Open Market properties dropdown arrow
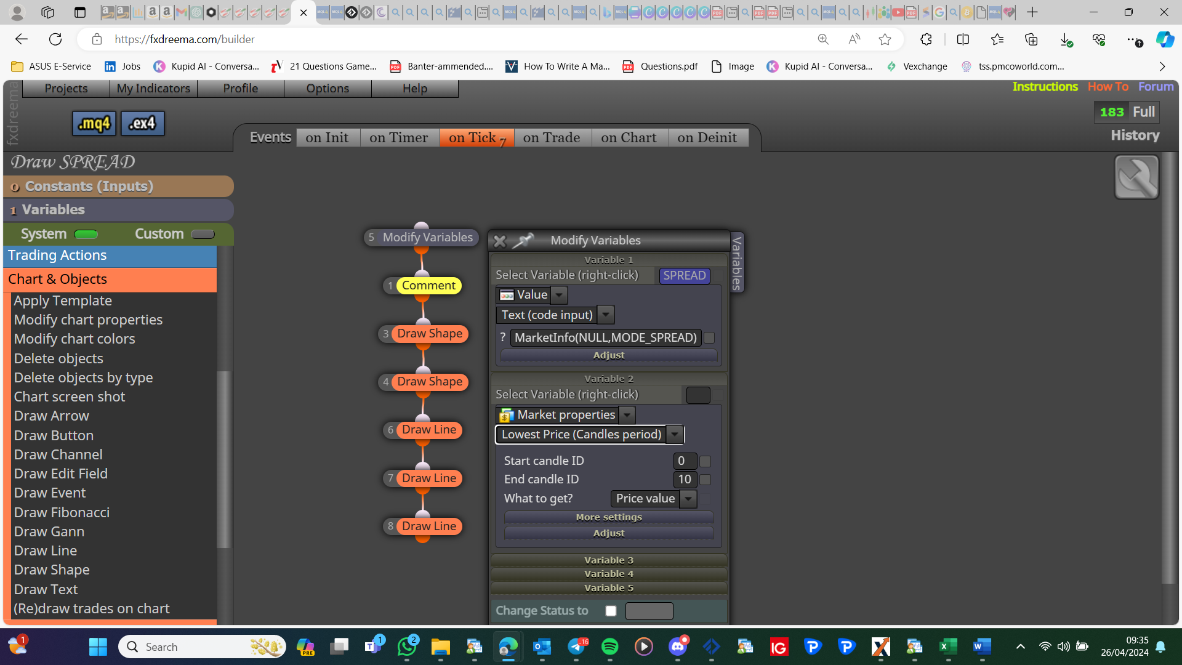 click(x=627, y=415)
